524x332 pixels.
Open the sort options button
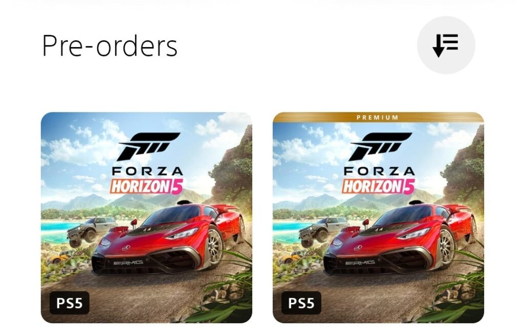pos(446,45)
